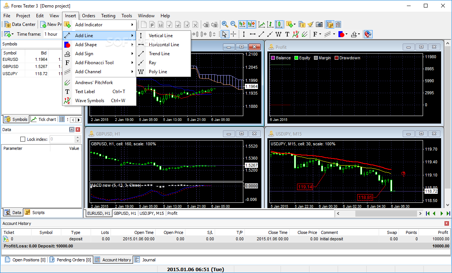This screenshot has width=452, height=273.
Task: Toggle the chart auto-scroll button
Action: tap(242, 24)
